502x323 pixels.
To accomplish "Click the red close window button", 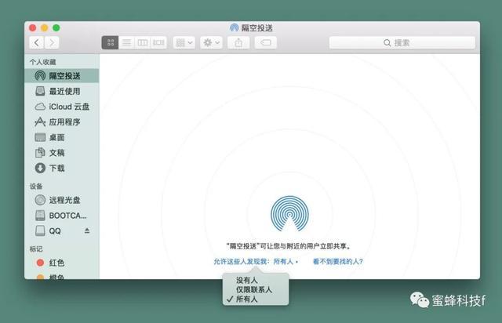I will pos(33,28).
